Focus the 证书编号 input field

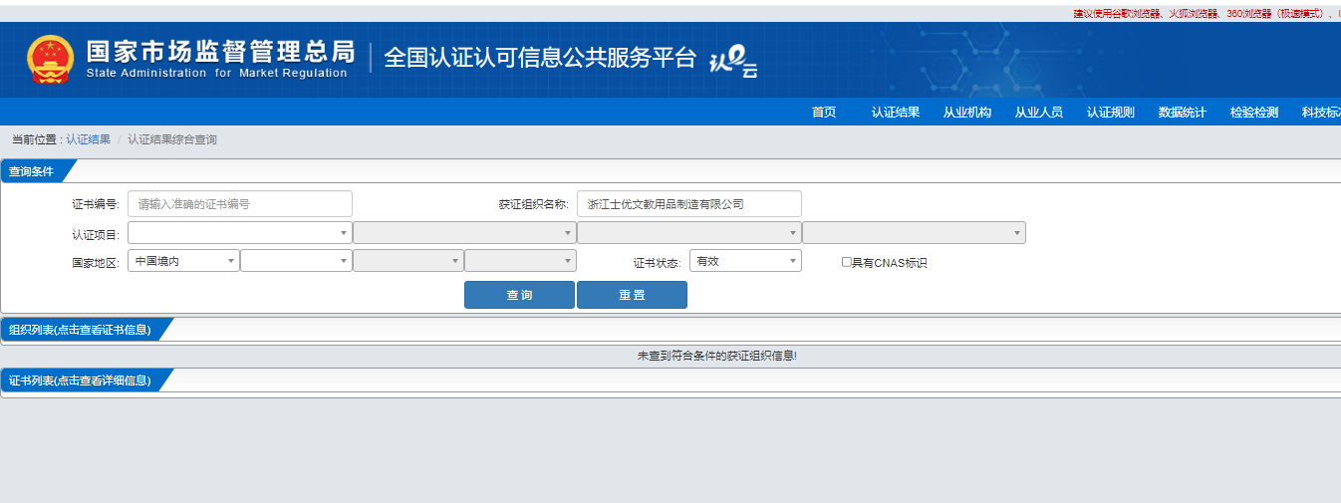pos(240,204)
